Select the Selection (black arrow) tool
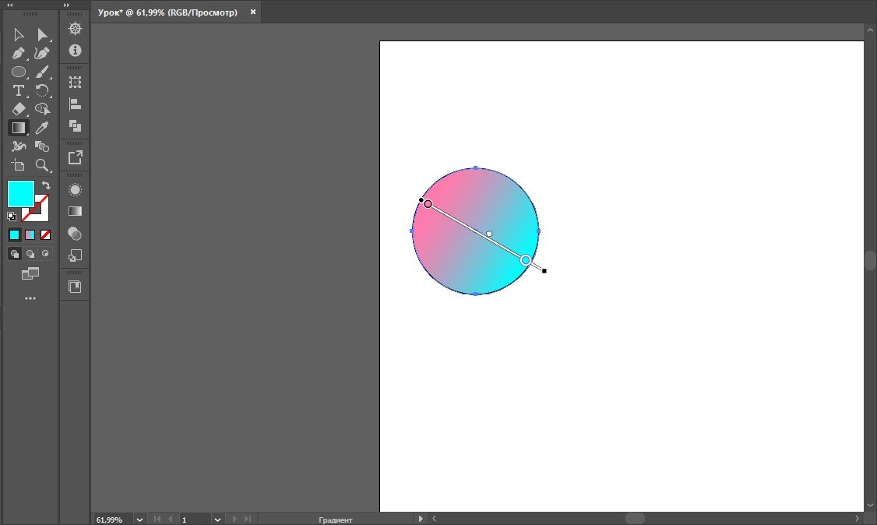The image size is (877, 525). [19, 35]
